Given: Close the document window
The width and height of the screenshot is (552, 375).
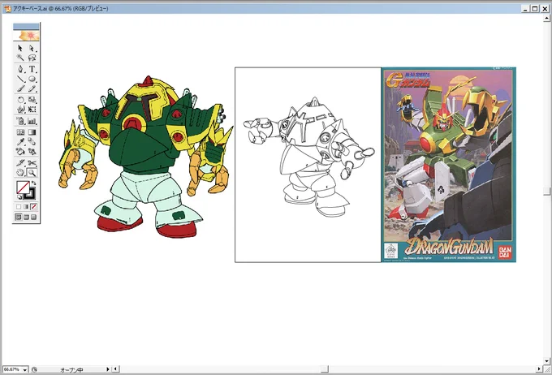Looking at the screenshot, I should point(544,9).
